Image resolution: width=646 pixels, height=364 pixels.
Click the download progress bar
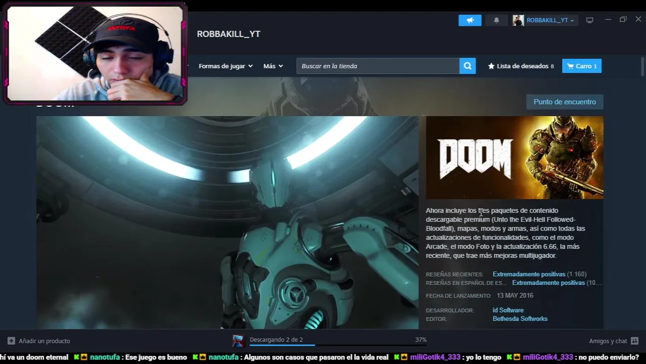(338, 345)
